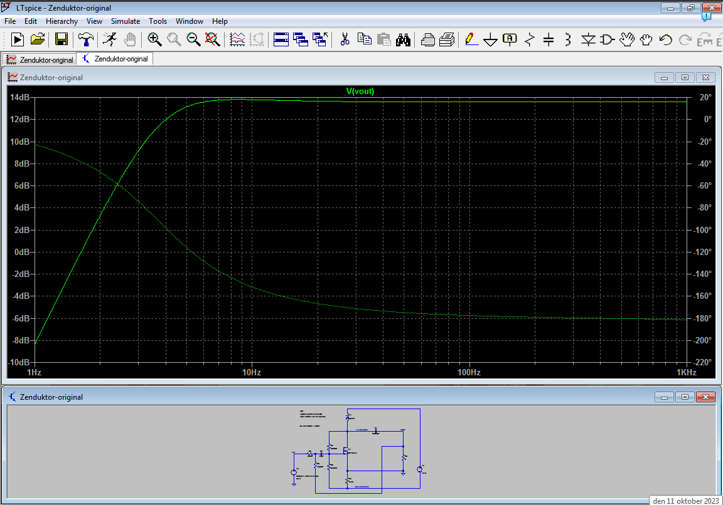Open the Window menu
This screenshot has width=723, height=505.
[x=189, y=21]
